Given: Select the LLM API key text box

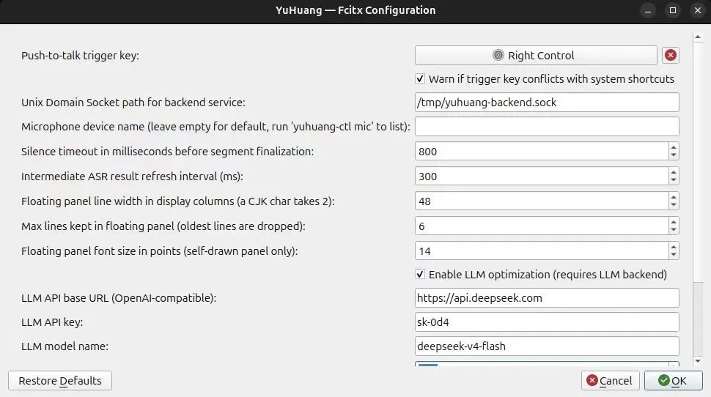Looking at the screenshot, I should point(547,322).
